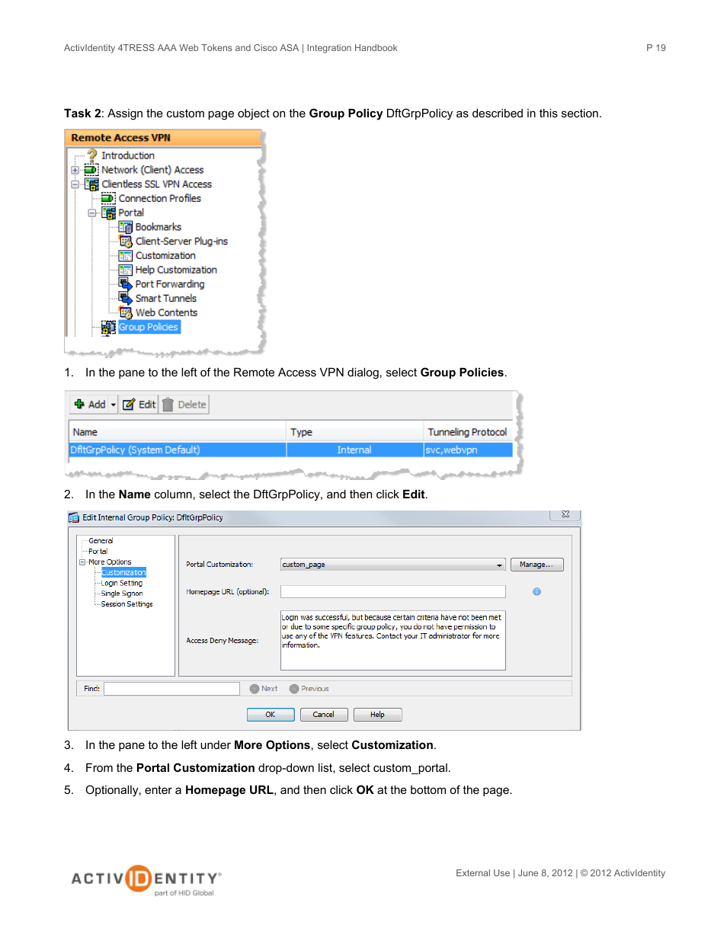
Task: Select Introduction in the Remote Access VPN tree
Action: 128,155
